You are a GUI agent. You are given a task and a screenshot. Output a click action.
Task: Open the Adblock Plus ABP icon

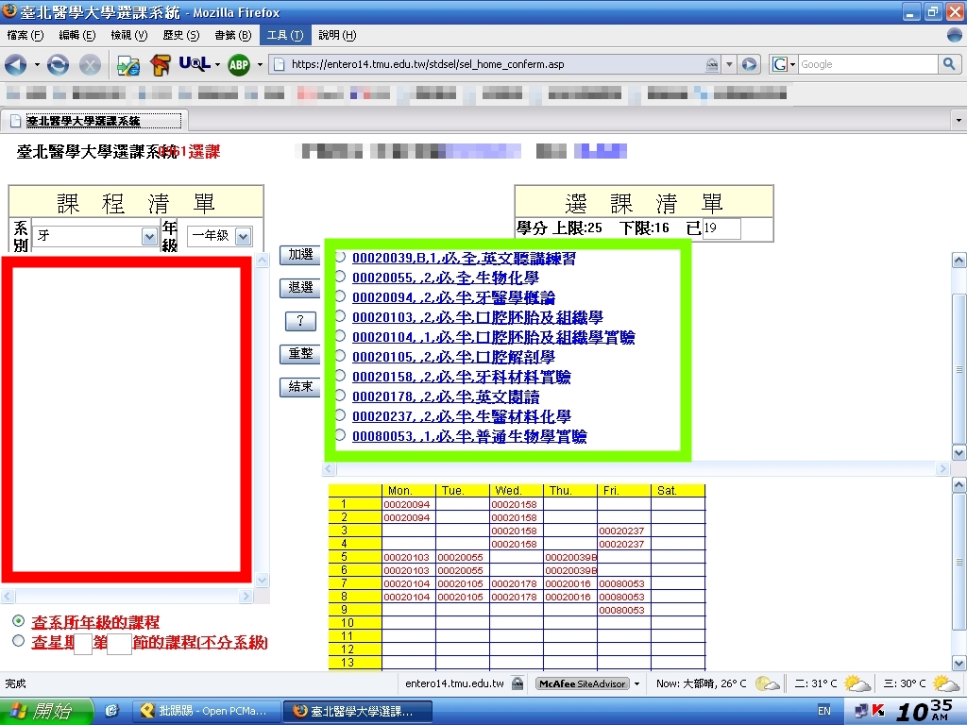(x=239, y=64)
